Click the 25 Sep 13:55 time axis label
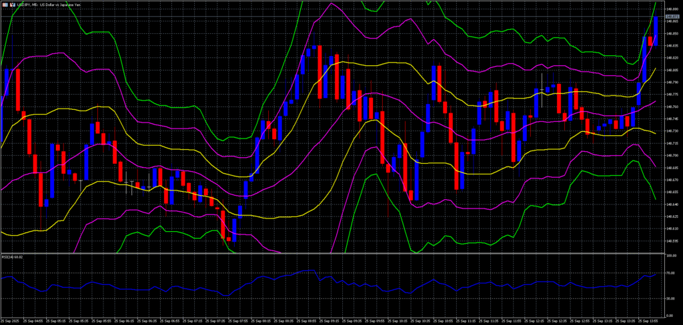 coord(648,321)
